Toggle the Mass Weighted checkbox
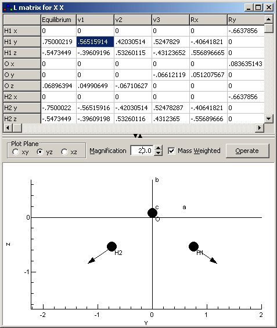This screenshot has width=277, height=328. coord(171,151)
